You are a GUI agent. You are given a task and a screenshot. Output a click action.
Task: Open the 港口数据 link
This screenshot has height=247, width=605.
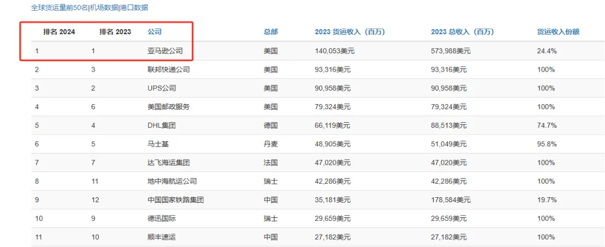pyautogui.click(x=134, y=8)
